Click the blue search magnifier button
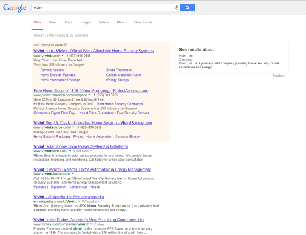The height and width of the screenshot is (235, 306). [188, 8]
